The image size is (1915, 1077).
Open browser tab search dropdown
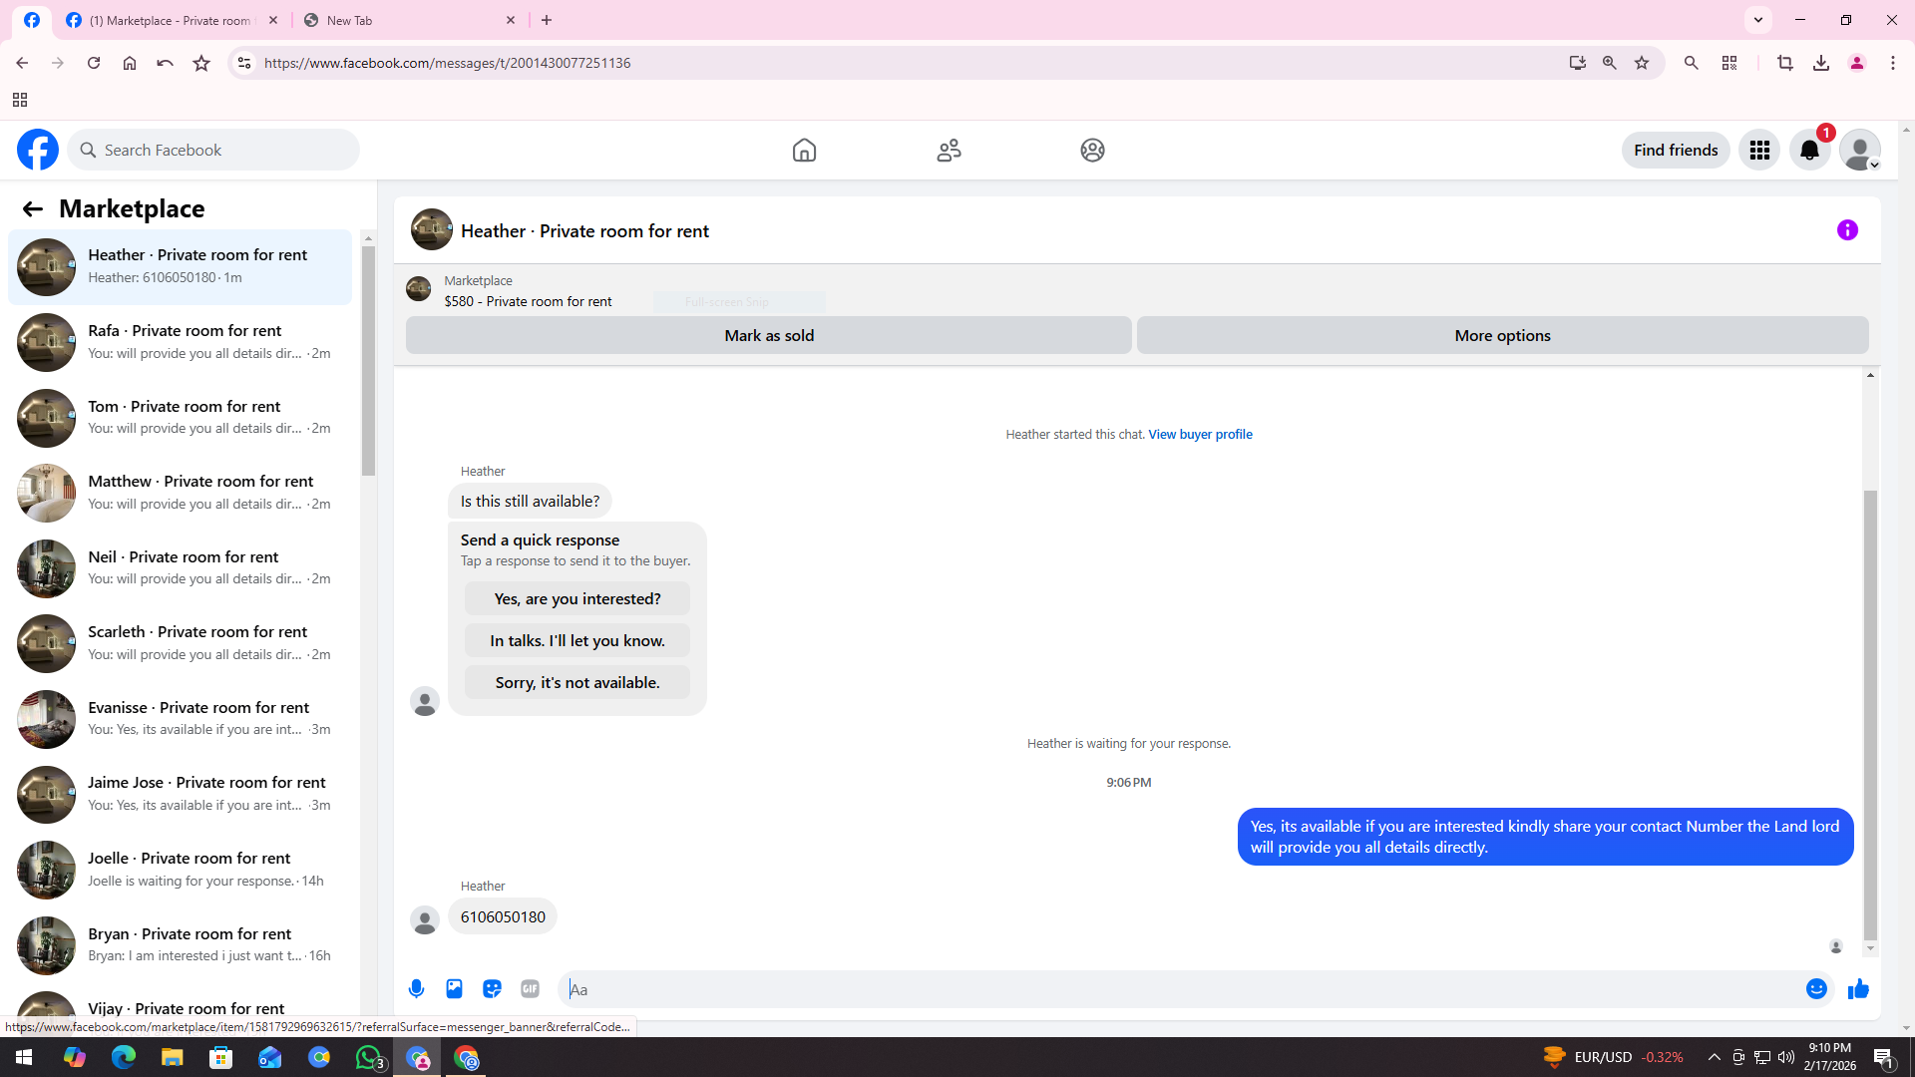1758,20
